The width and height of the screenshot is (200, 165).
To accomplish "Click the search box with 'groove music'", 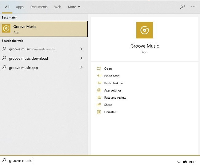I will coord(100,160).
